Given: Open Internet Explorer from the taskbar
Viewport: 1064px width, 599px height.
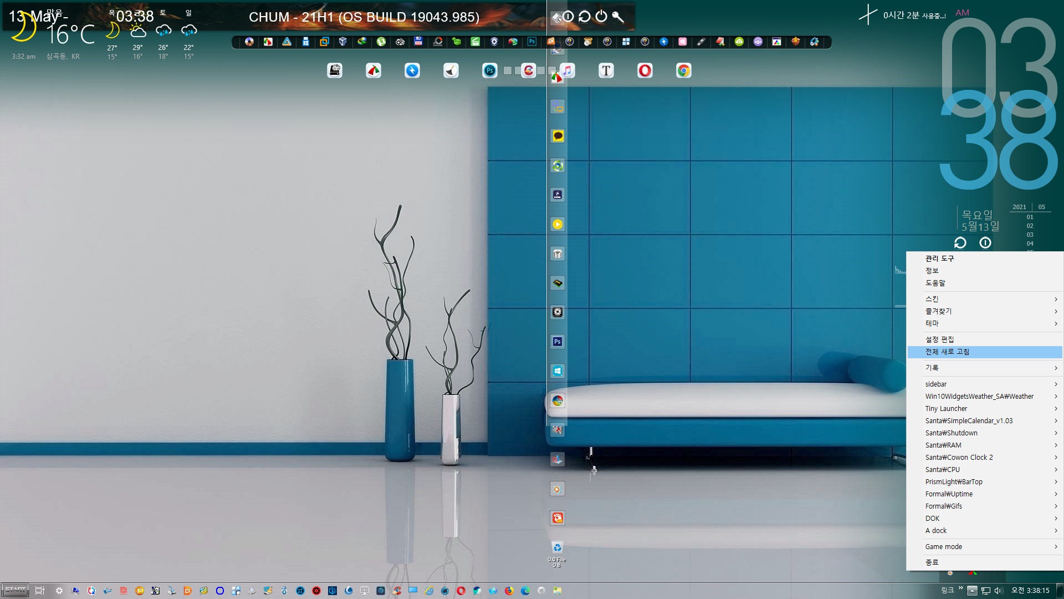Looking at the screenshot, I should click(x=429, y=591).
